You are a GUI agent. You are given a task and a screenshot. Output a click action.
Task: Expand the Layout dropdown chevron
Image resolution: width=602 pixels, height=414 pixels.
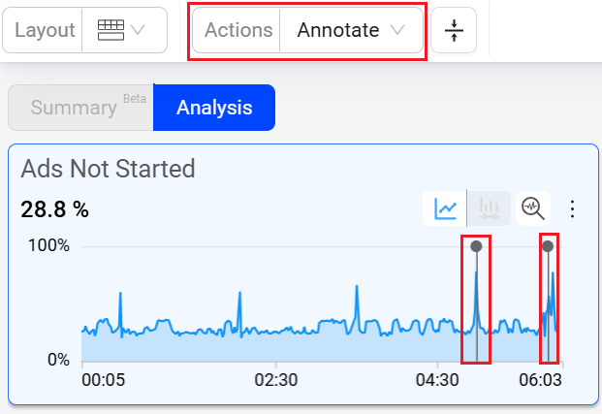point(138,30)
